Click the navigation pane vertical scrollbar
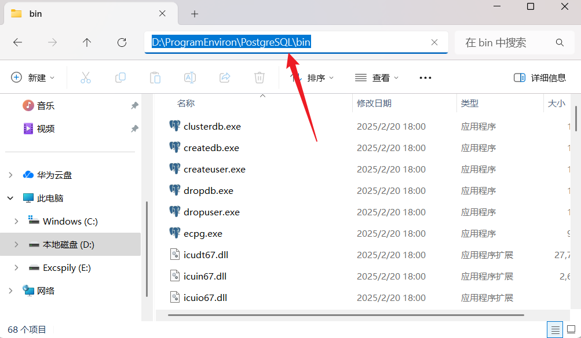Viewport: 581px width, 338px height. [x=147, y=249]
